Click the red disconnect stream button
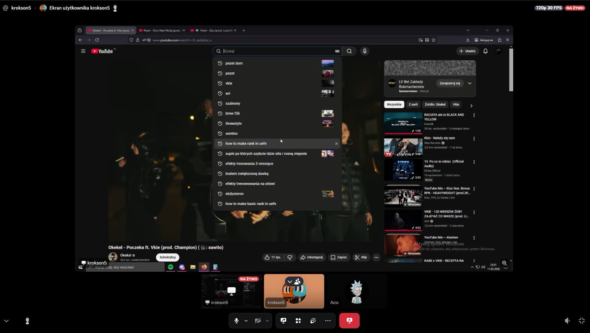 point(349,321)
